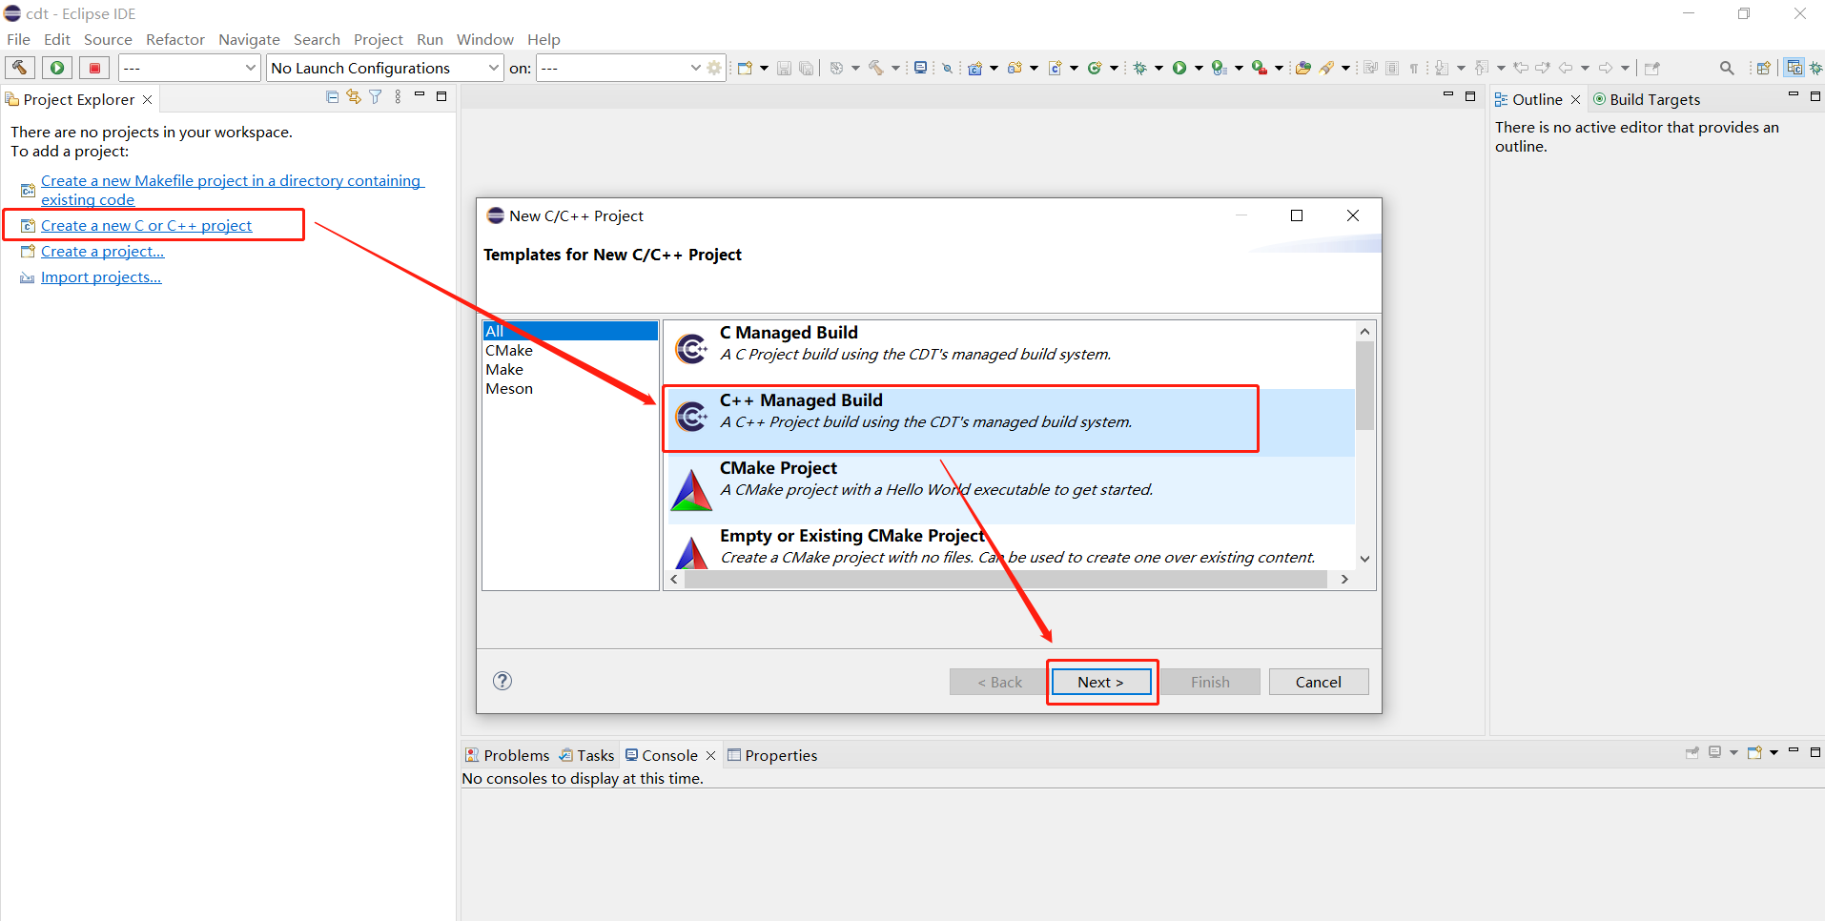Click the launch target settings gear icon

714,68
